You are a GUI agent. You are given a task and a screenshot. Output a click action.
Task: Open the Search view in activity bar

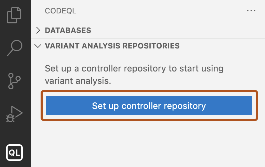click(x=14, y=48)
